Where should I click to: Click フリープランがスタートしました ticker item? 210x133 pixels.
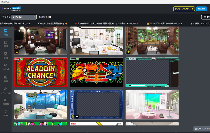pos(164,24)
